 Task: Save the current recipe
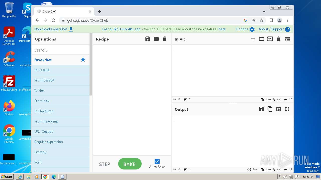point(148,39)
